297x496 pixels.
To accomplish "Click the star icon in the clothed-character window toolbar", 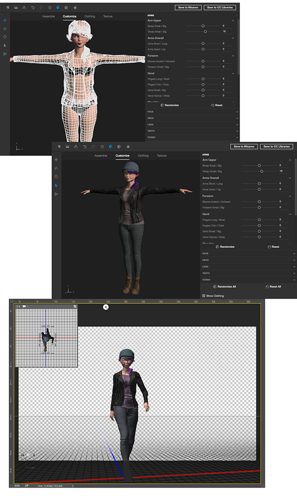I will (128, 147).
